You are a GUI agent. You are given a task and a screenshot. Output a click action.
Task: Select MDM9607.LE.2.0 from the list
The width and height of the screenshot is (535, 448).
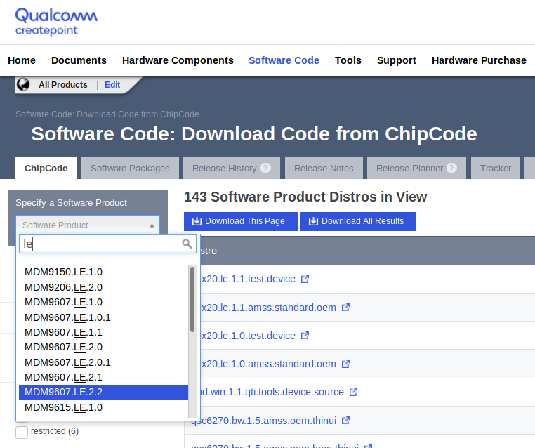click(x=103, y=347)
